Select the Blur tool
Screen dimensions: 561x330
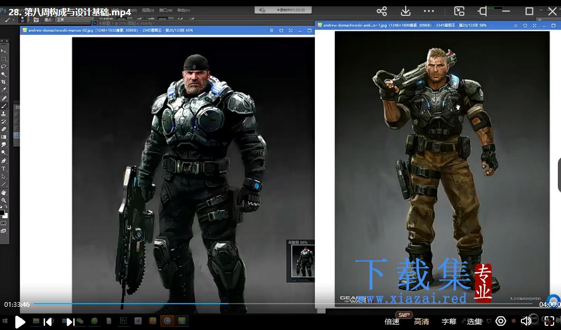tap(4, 144)
